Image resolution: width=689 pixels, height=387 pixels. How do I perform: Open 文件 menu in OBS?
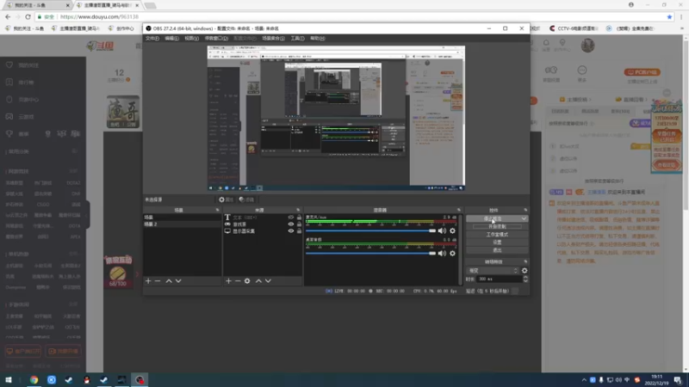[x=152, y=38]
